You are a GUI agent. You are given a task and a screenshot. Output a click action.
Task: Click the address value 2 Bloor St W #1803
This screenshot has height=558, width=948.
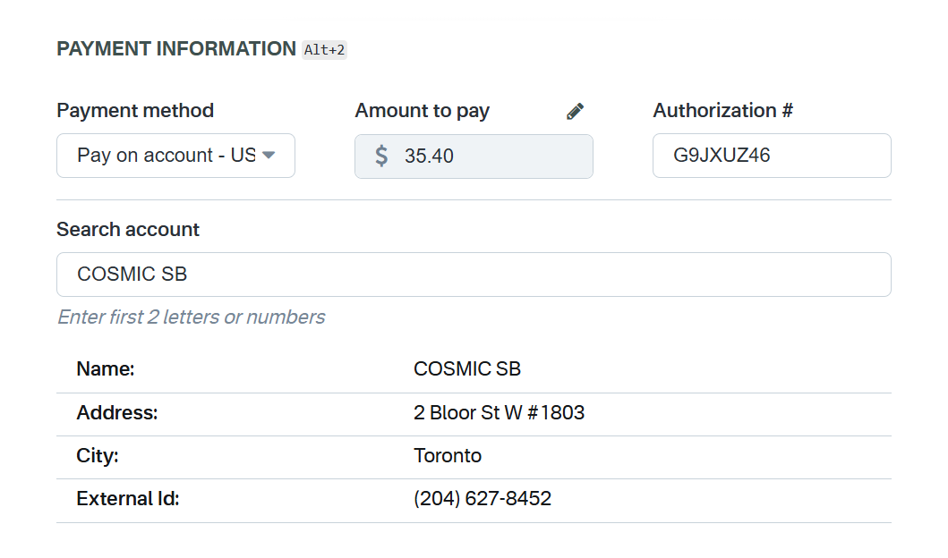pos(499,413)
